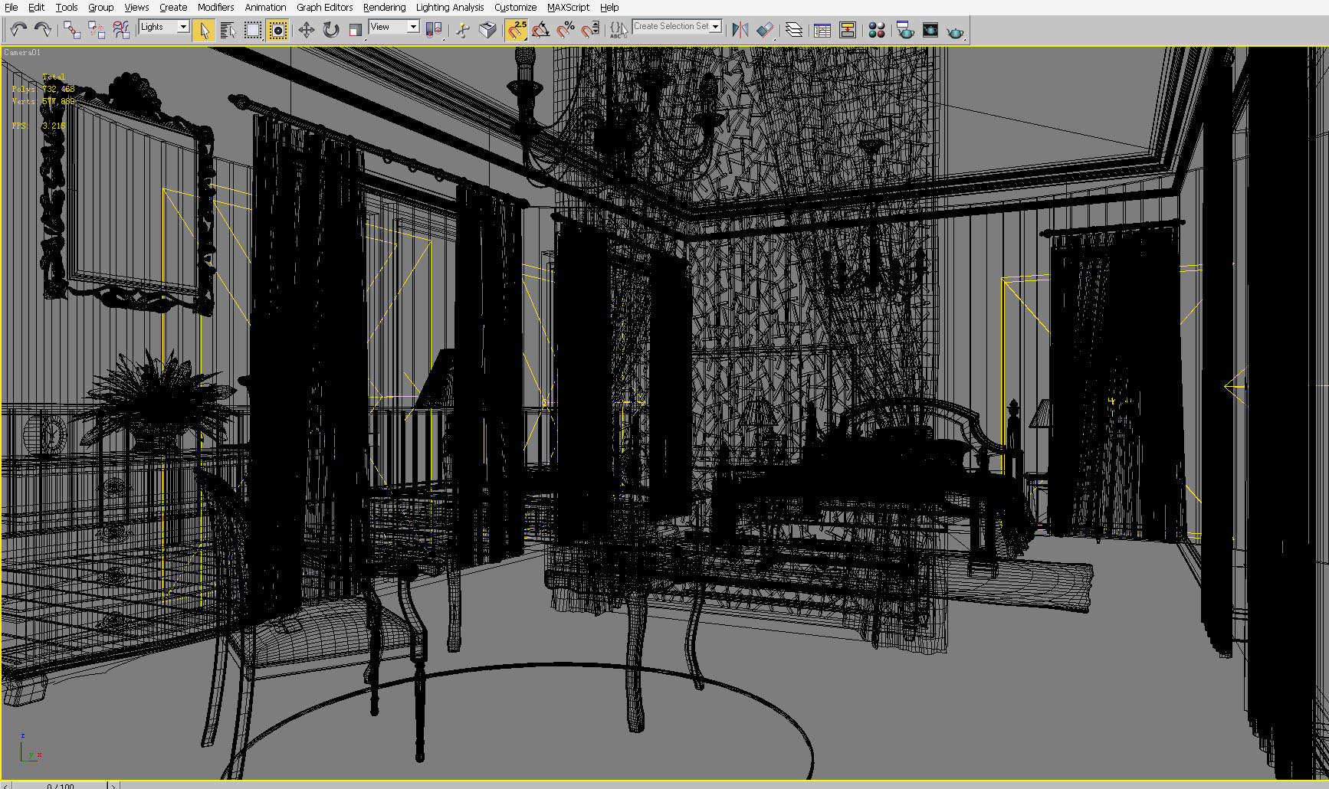Viewport: 1329px width, 789px height.
Task: Open Select by Name list icon
Action: [228, 30]
